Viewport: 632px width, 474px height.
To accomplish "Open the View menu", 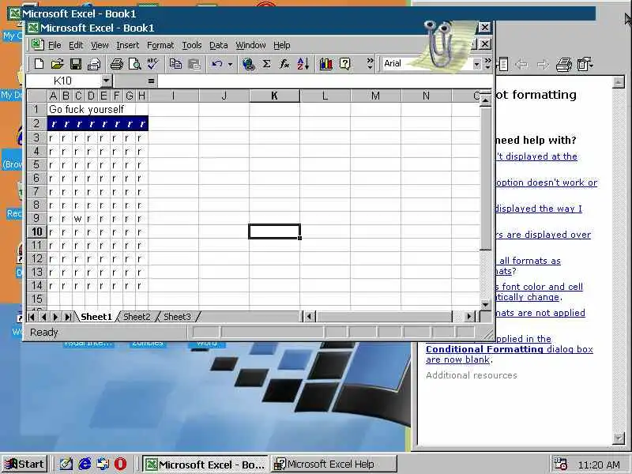I will (100, 45).
